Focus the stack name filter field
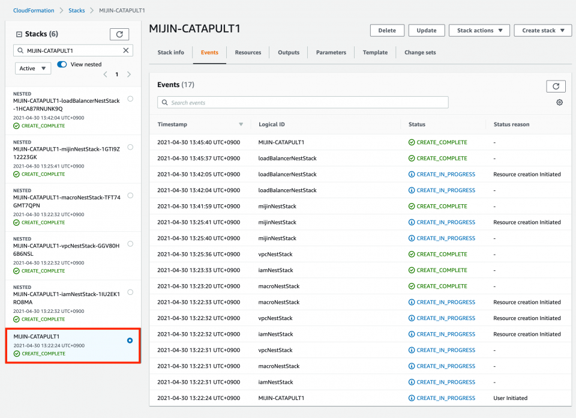The width and height of the screenshot is (576, 418). click(x=73, y=50)
